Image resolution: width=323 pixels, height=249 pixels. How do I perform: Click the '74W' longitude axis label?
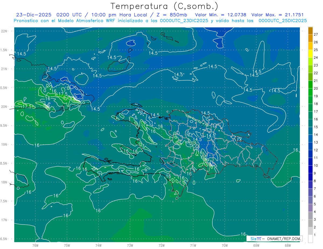tap(99, 245)
